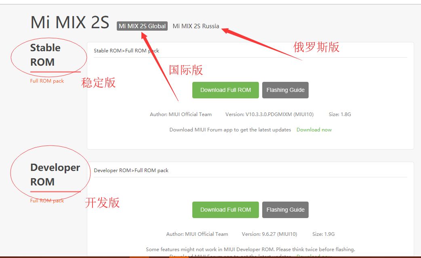Select the Mi MIX 2S Global tab
Viewport: 421px width, 258px height.
coord(142,26)
